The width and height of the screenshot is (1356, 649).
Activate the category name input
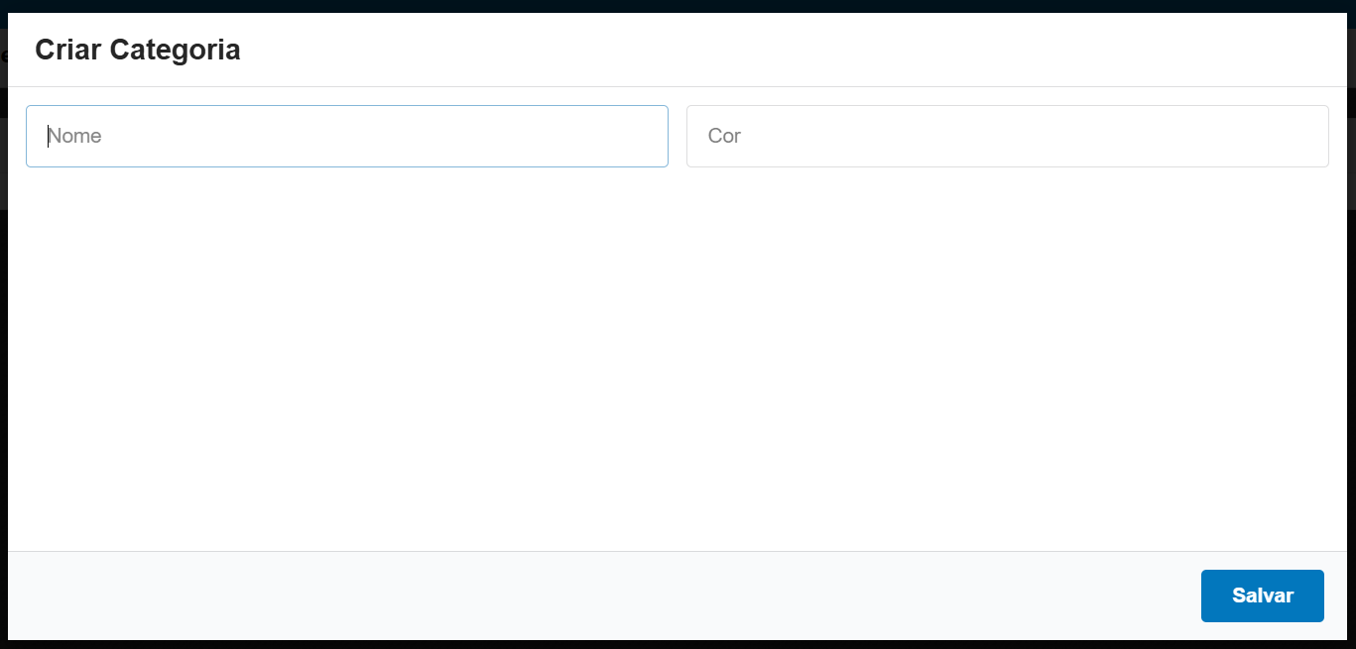(346, 137)
